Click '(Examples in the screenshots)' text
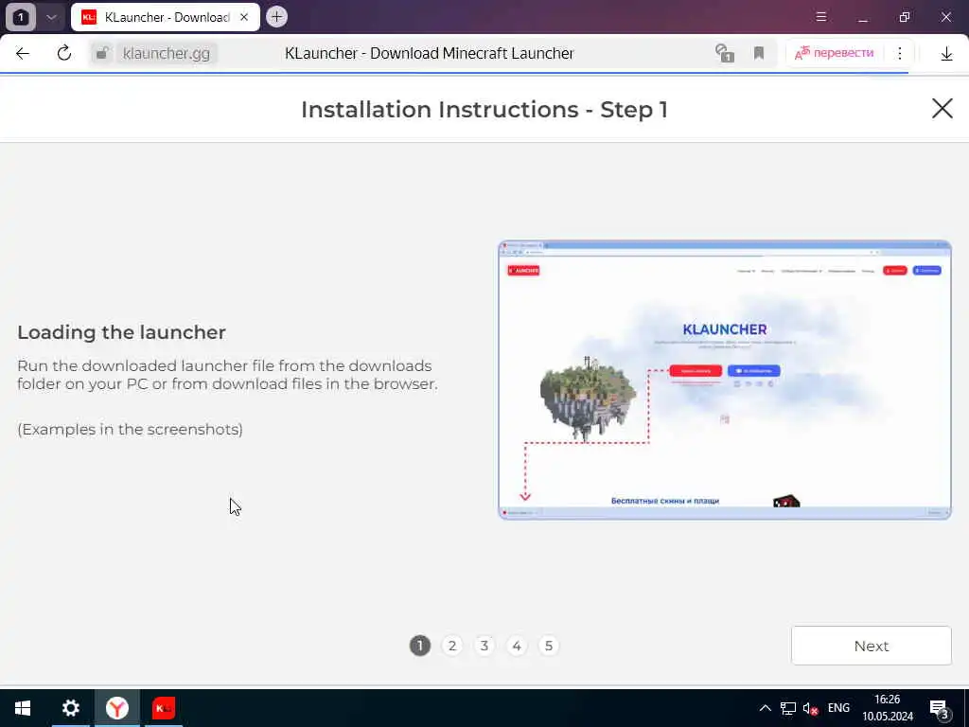 point(130,429)
